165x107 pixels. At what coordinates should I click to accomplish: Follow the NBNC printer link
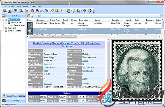coord(85,79)
